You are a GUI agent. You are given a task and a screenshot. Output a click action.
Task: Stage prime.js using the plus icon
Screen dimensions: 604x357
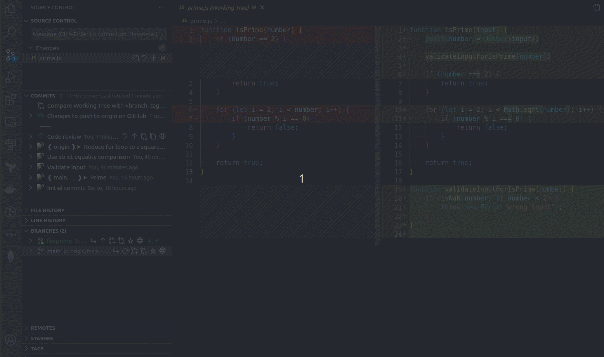point(153,58)
